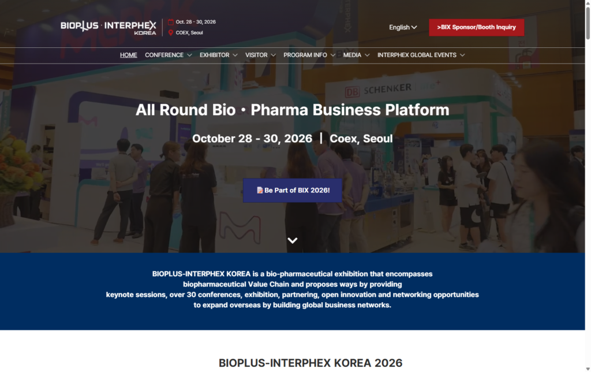Click the document icon in the Be Part of BIX button
Viewport: 591px width, 372px height.
(260, 190)
